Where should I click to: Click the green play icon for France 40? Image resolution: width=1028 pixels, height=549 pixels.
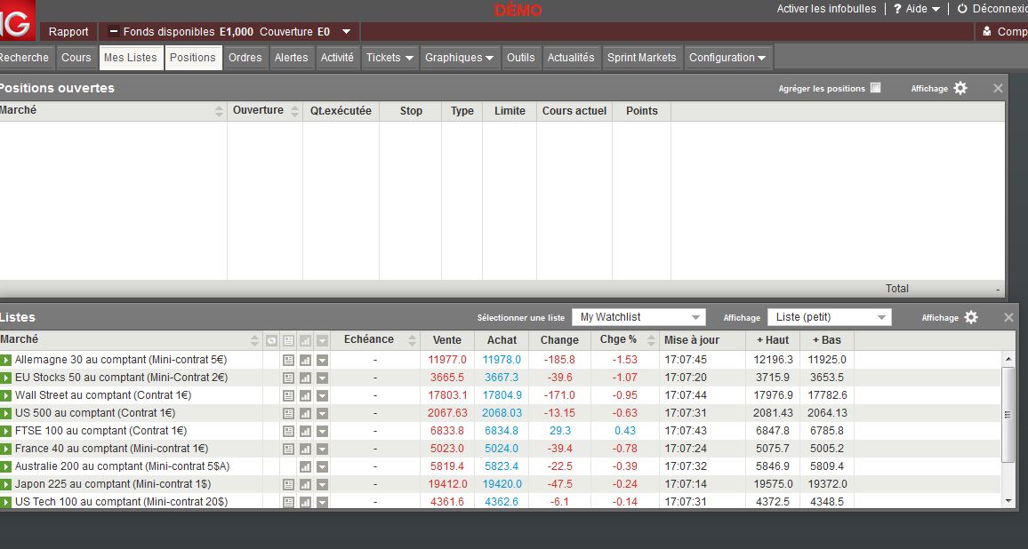click(x=6, y=448)
